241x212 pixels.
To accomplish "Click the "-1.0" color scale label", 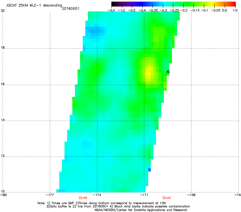I will point(121,10).
